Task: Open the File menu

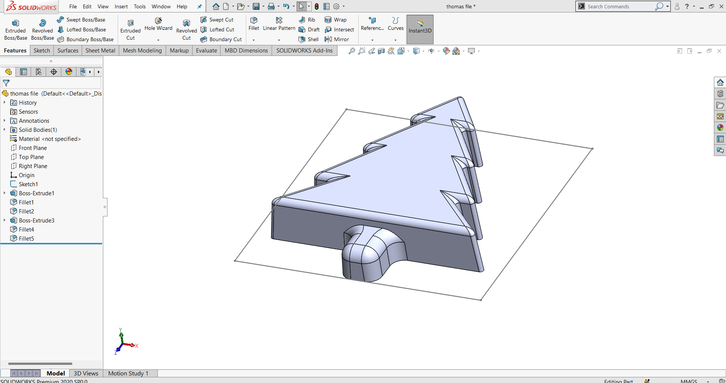Action: click(73, 6)
